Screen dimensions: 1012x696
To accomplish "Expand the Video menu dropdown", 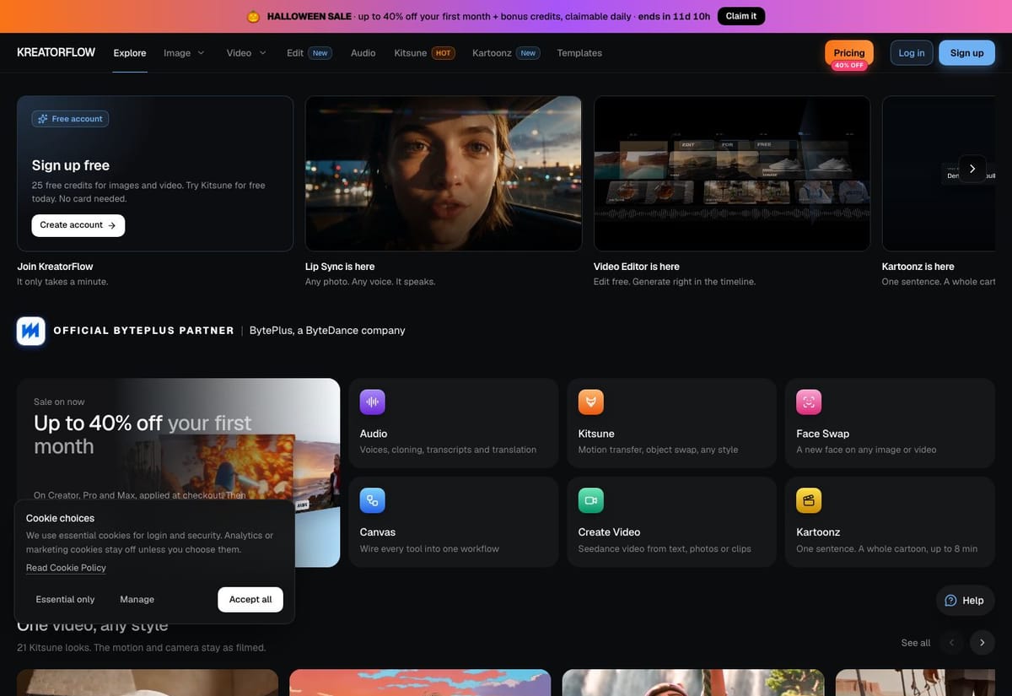I will pos(246,53).
